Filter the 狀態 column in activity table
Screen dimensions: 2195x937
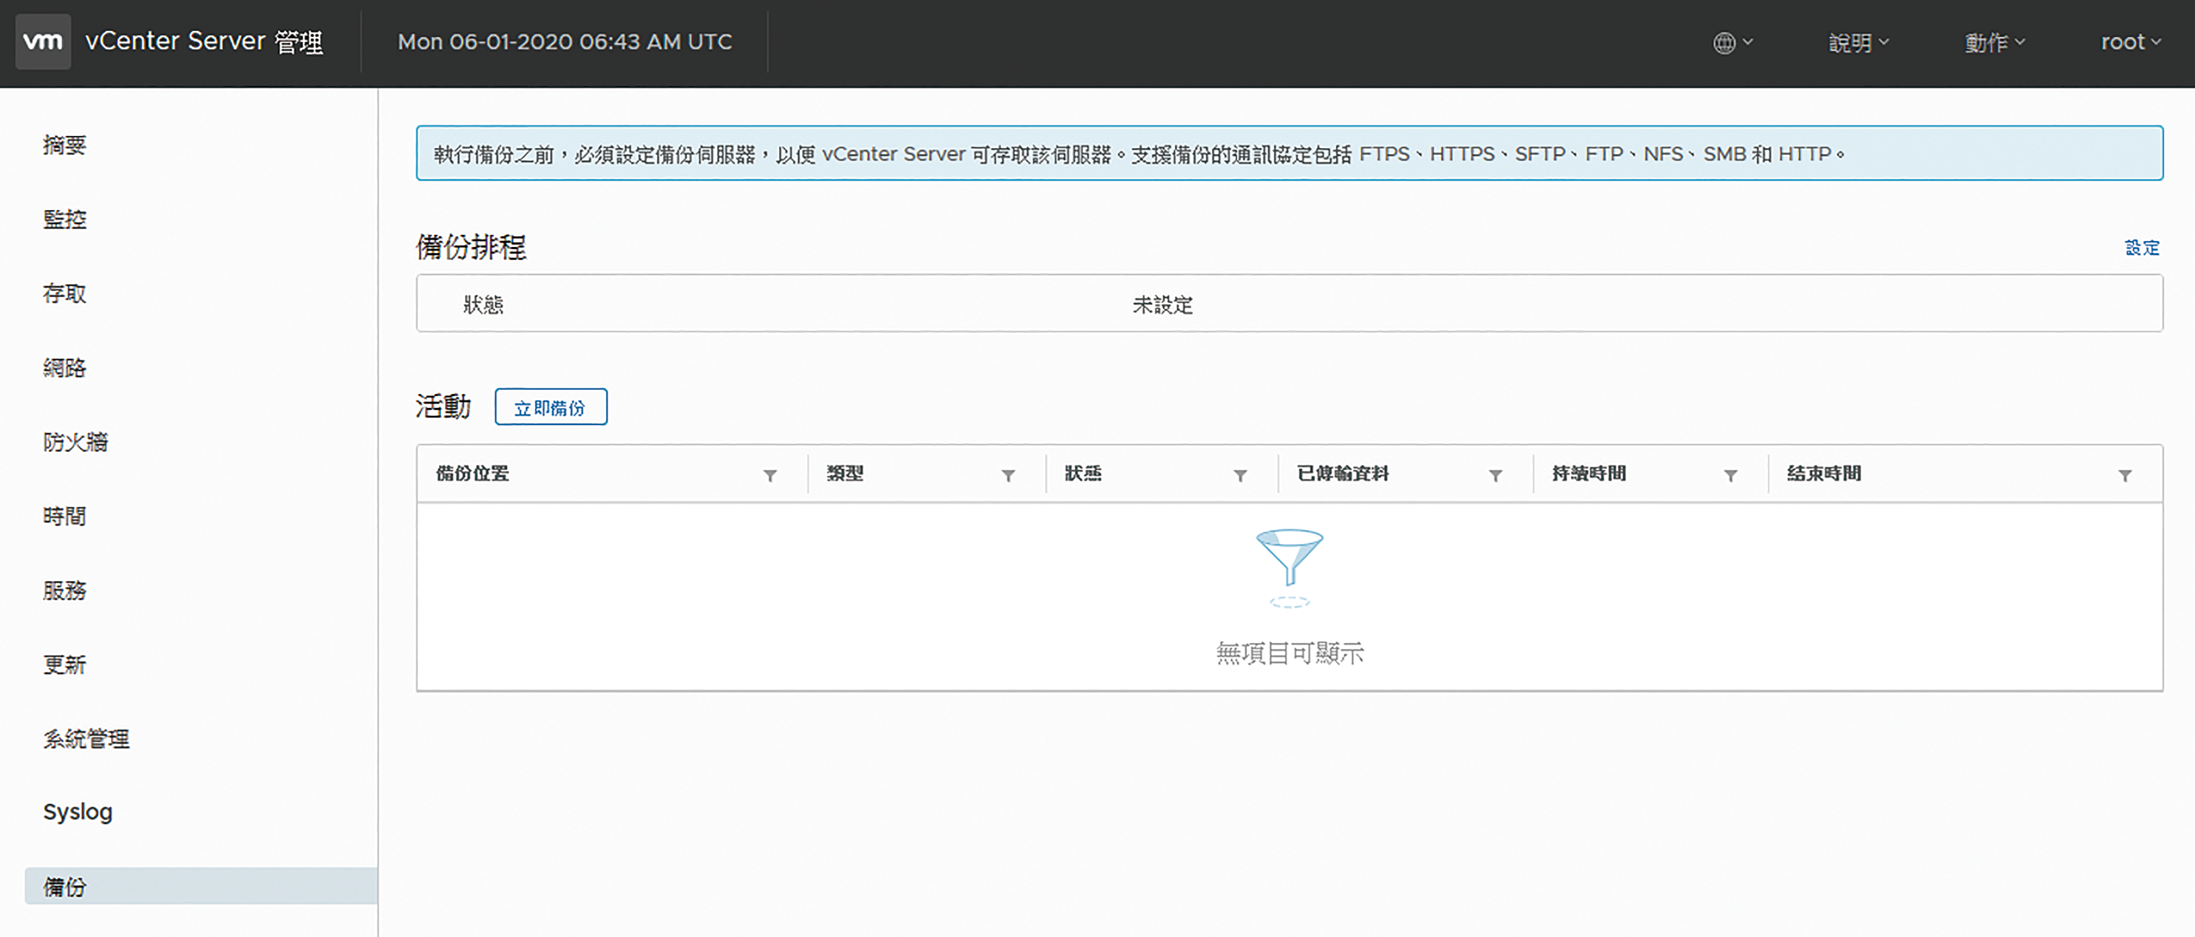click(x=1241, y=475)
